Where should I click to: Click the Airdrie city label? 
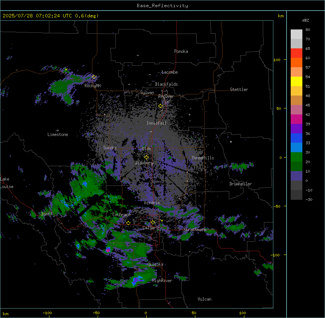[x=152, y=203]
